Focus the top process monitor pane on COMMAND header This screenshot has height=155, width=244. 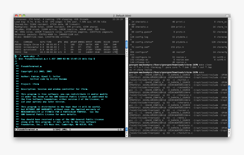pos(28,42)
